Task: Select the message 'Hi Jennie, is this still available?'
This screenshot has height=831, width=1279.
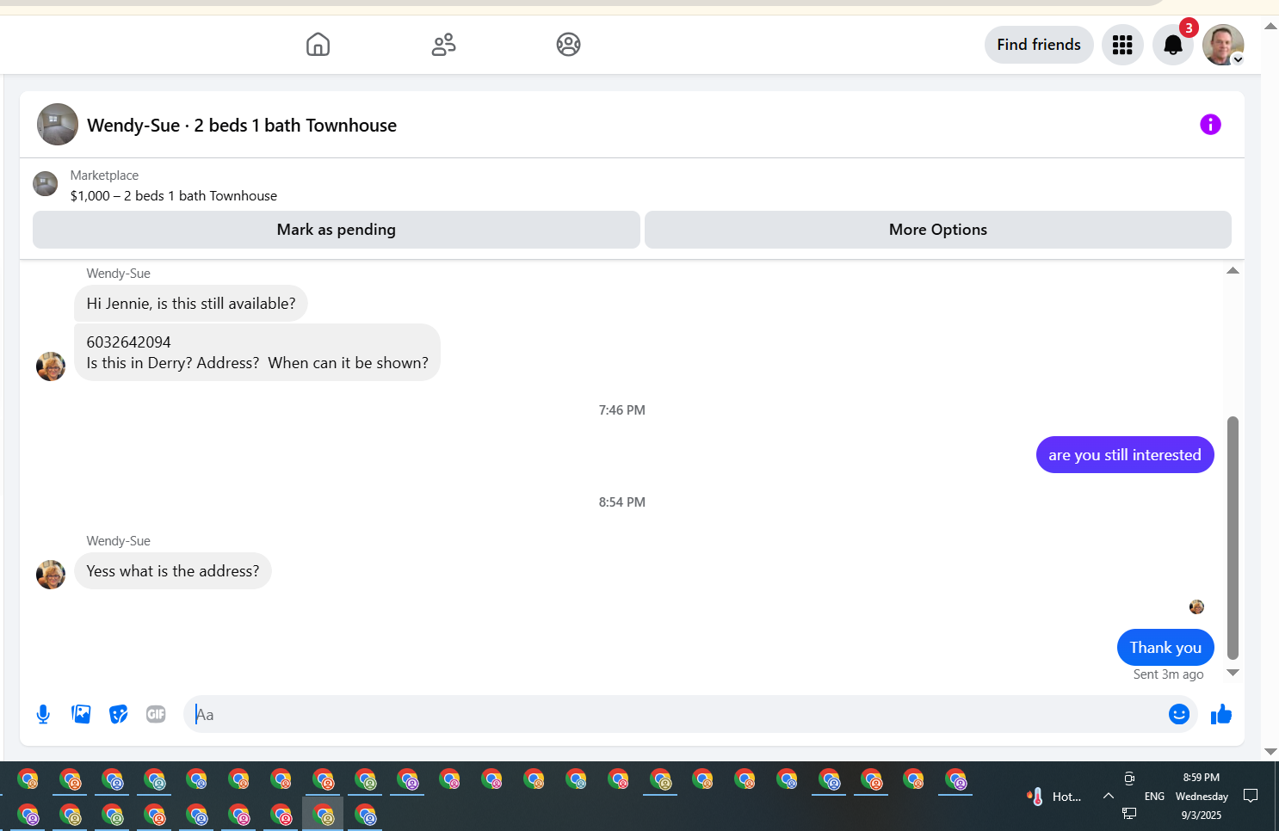Action: click(x=191, y=304)
